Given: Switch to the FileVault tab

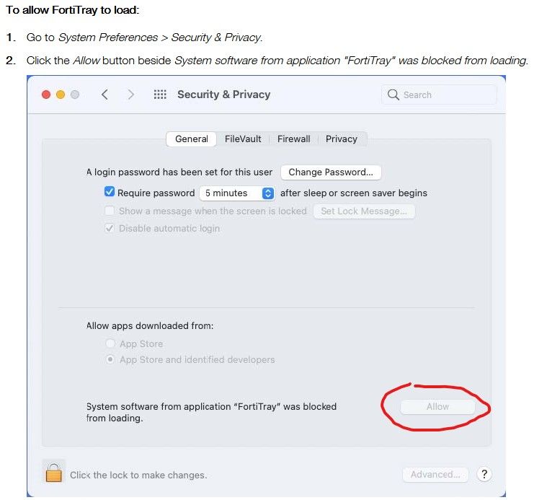Looking at the screenshot, I should (243, 139).
